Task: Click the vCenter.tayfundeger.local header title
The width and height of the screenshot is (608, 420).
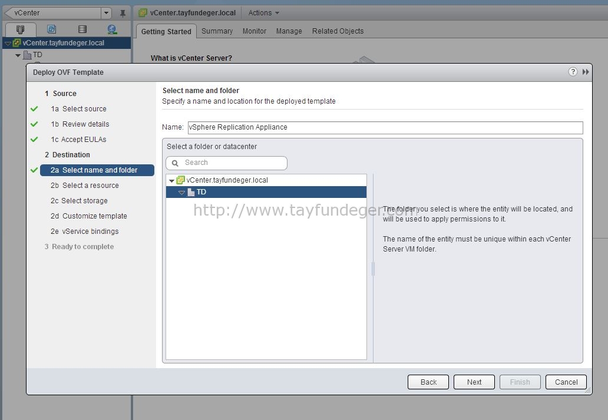Action: coord(193,13)
